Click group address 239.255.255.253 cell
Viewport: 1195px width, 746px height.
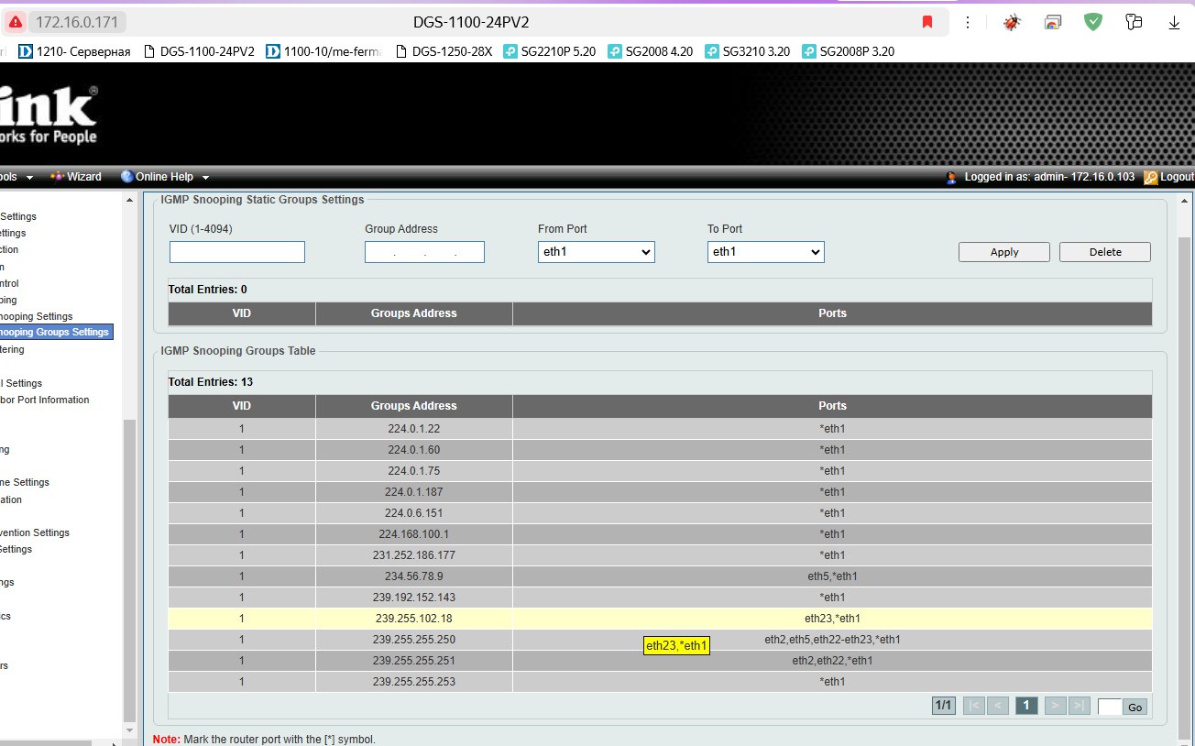coord(414,682)
